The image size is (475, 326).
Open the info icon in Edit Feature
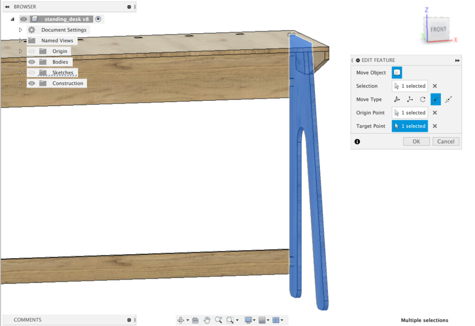(x=357, y=141)
